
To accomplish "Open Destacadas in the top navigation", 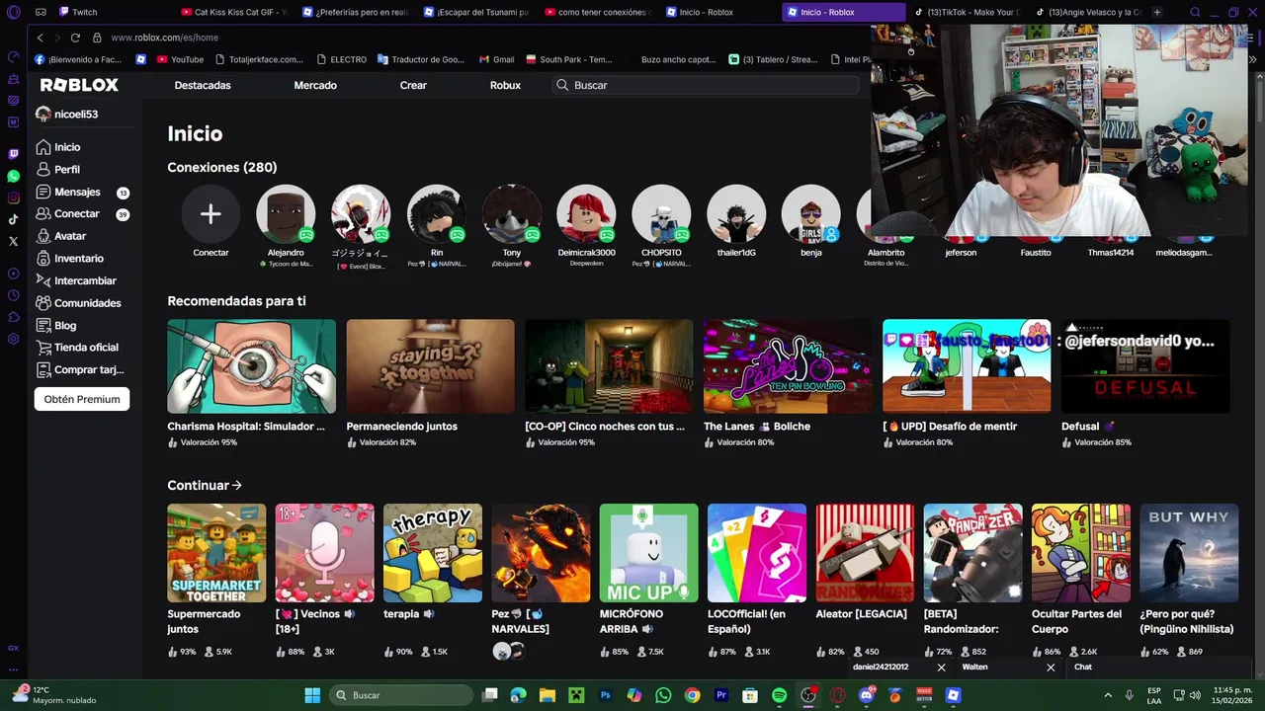I will click(x=203, y=85).
